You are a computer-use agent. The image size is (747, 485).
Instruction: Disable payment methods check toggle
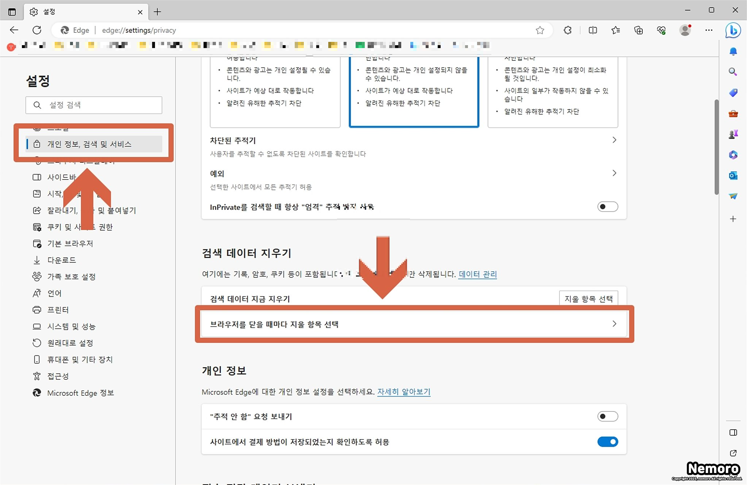point(607,442)
